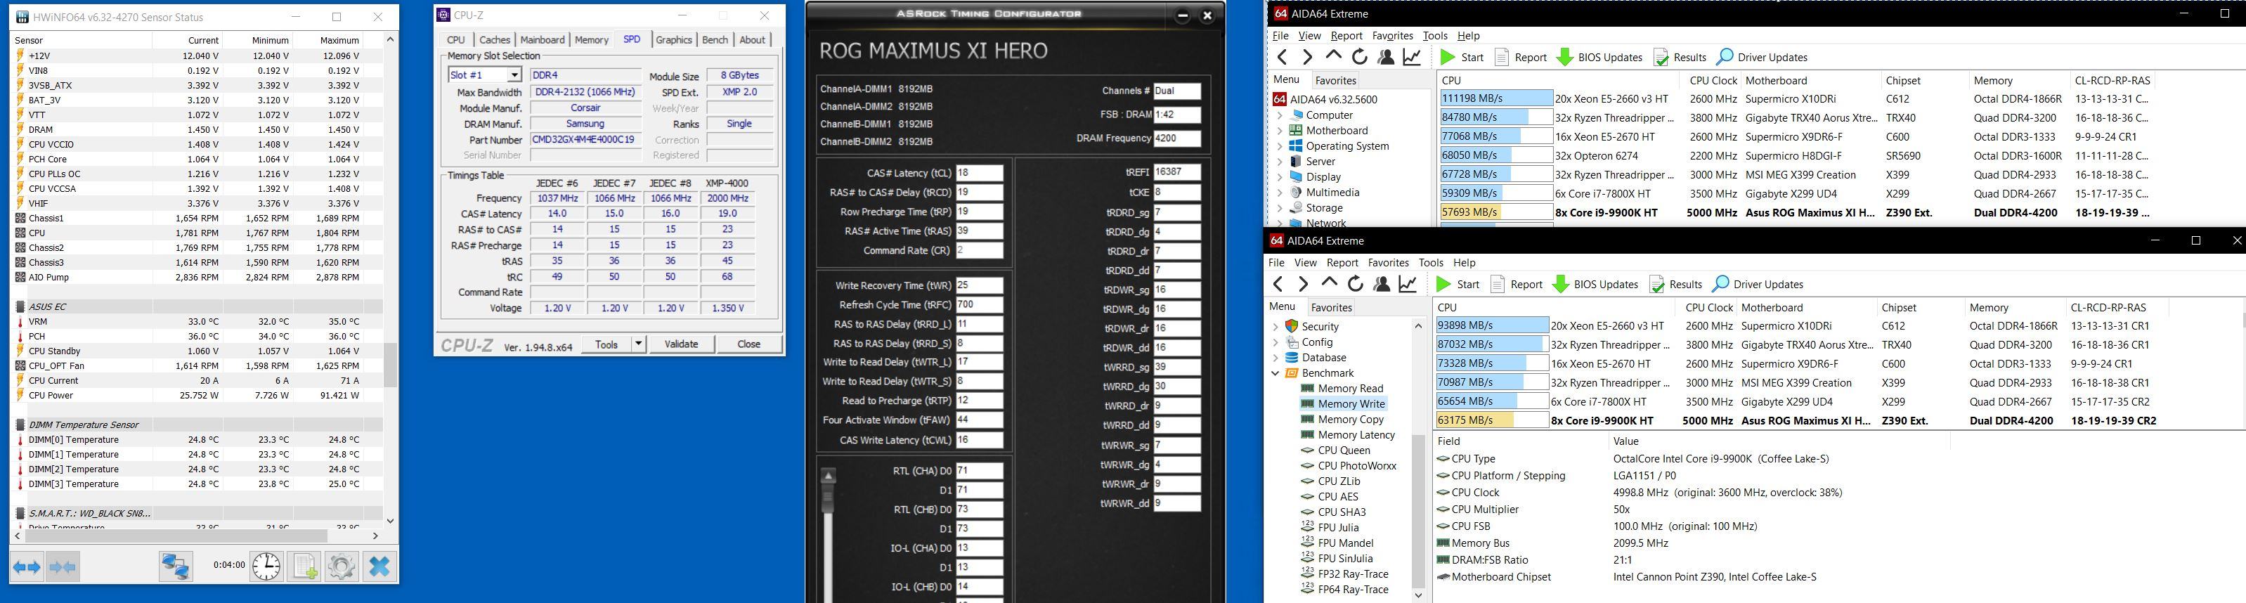Expand Server node in upper AIDA64 tree
The height and width of the screenshot is (603, 2246).
coord(1279,161)
